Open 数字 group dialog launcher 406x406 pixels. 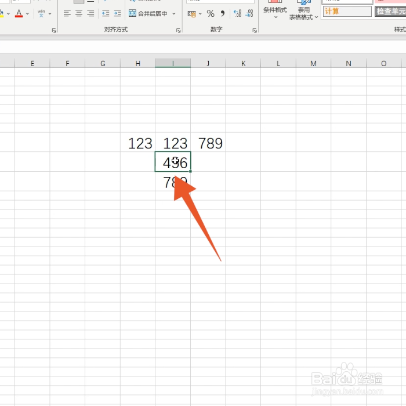pyautogui.click(x=255, y=31)
